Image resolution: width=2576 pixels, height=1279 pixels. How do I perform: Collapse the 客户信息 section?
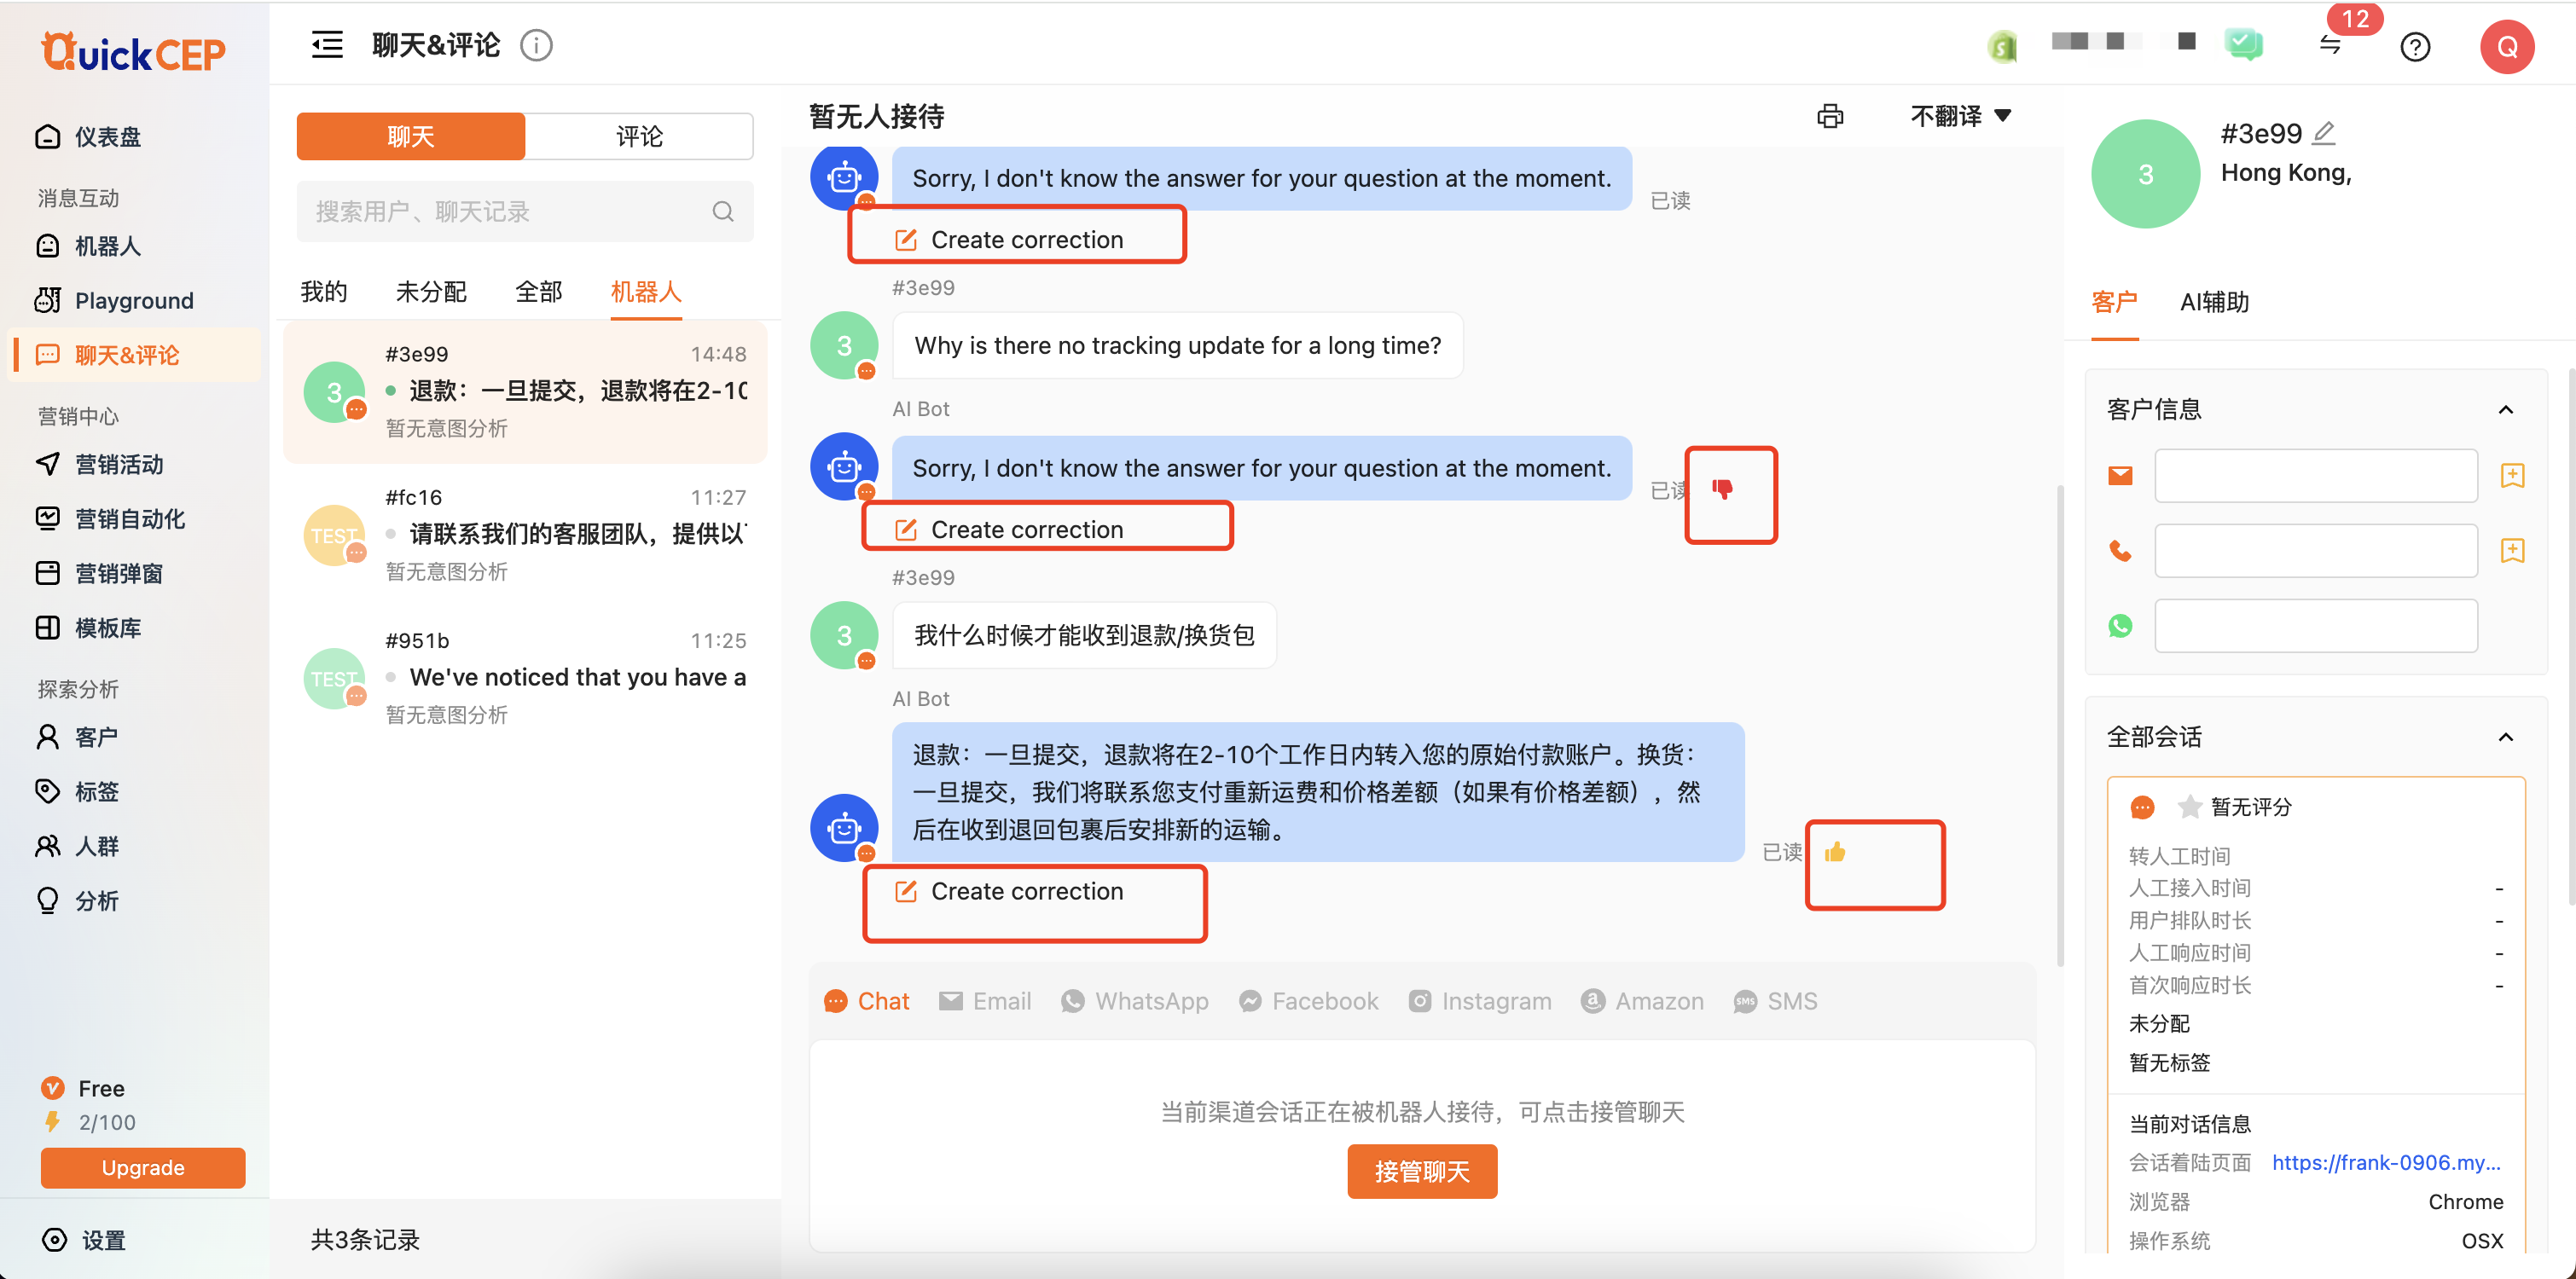(2505, 410)
